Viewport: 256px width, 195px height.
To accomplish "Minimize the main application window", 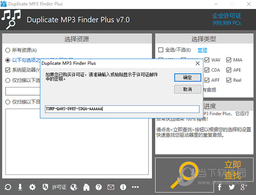I will click(x=216, y=4).
